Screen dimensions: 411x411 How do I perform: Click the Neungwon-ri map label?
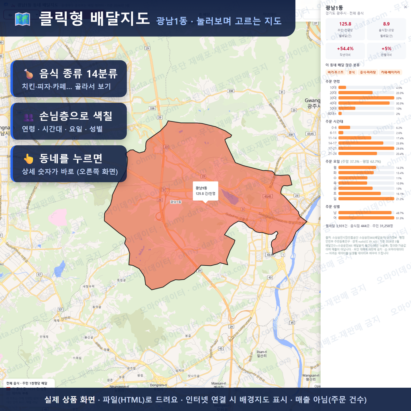click(119, 387)
